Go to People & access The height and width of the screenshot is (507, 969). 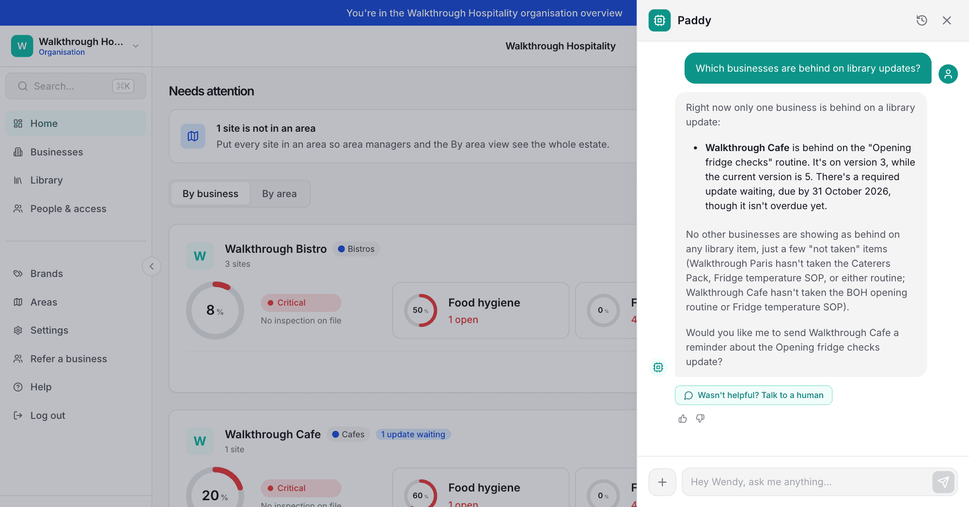(x=76, y=209)
